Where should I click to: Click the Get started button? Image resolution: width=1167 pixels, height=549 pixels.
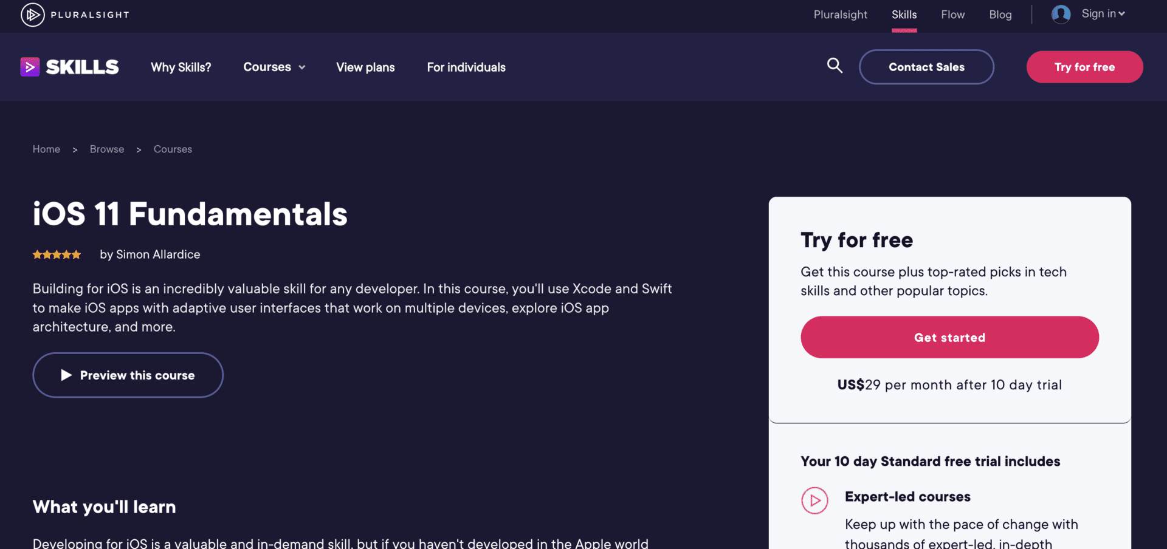pyautogui.click(x=949, y=337)
